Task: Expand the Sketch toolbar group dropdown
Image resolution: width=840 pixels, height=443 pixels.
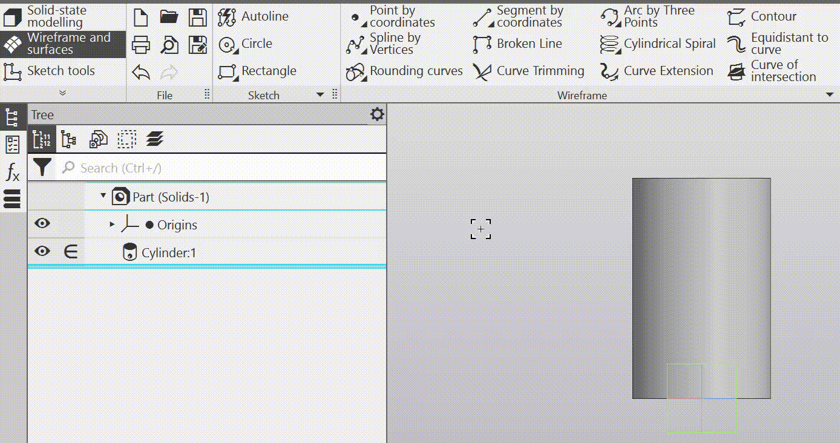Action: click(x=320, y=95)
